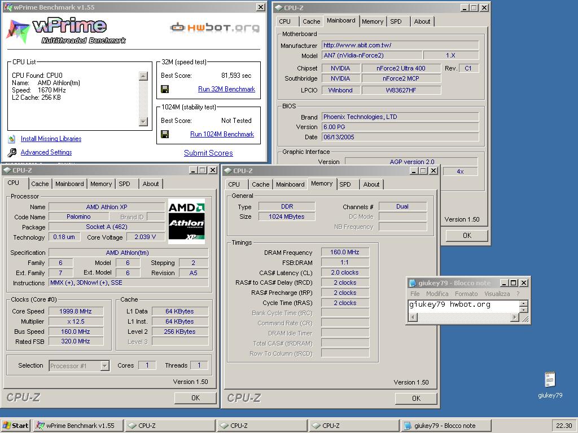Viewport: 578px width, 433px height.
Task: Click CPU-Z title icon in Mainboard window
Action: tap(279, 8)
